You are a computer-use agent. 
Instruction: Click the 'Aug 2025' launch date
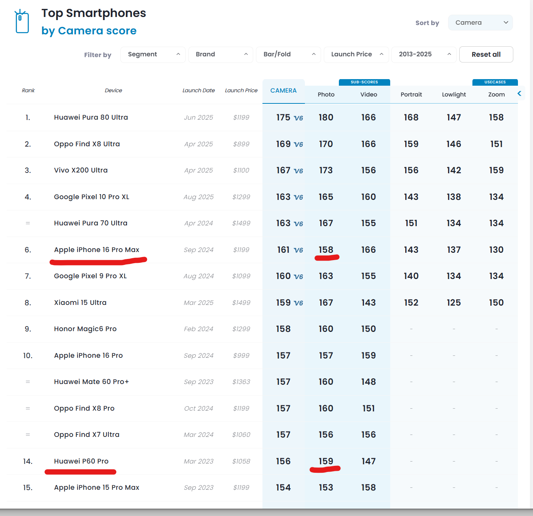(x=199, y=197)
